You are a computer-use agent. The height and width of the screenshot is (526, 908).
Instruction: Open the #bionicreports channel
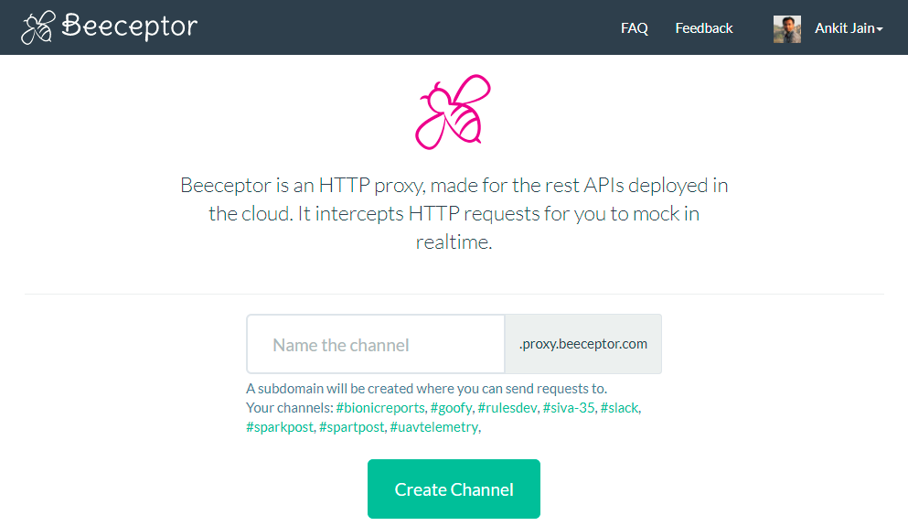(380, 408)
